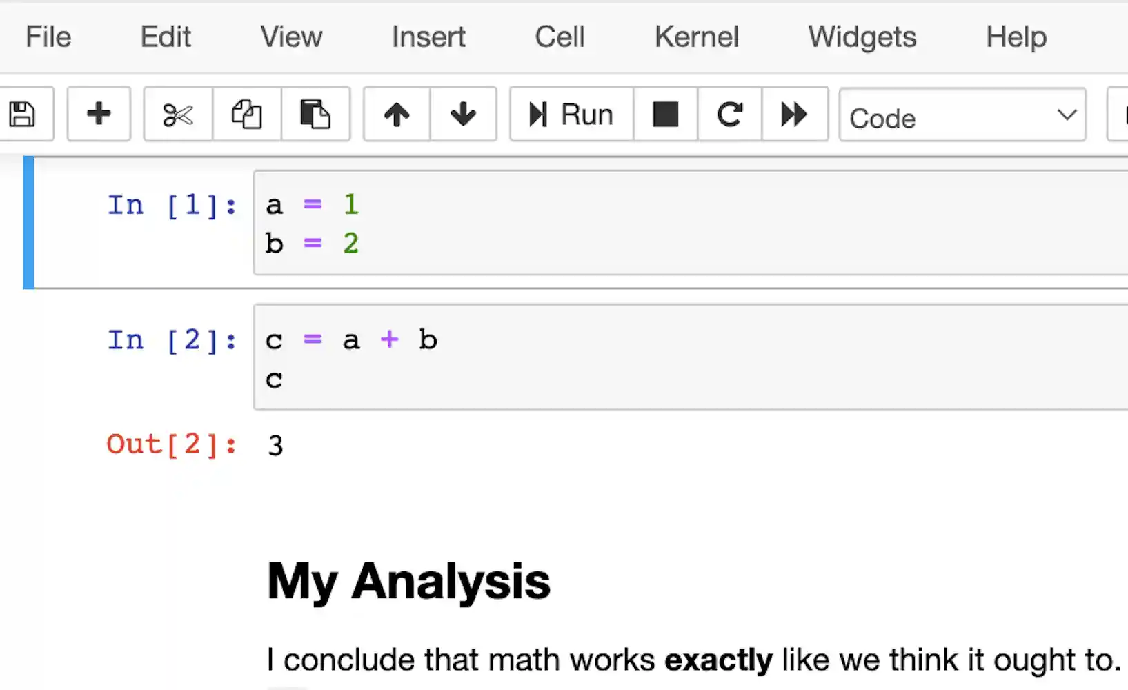Screen dimensions: 1128x690
Task: Move the selected cell up
Action: point(395,114)
